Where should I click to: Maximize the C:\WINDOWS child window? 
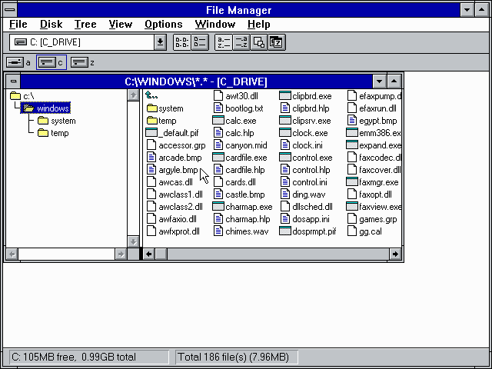coord(394,81)
